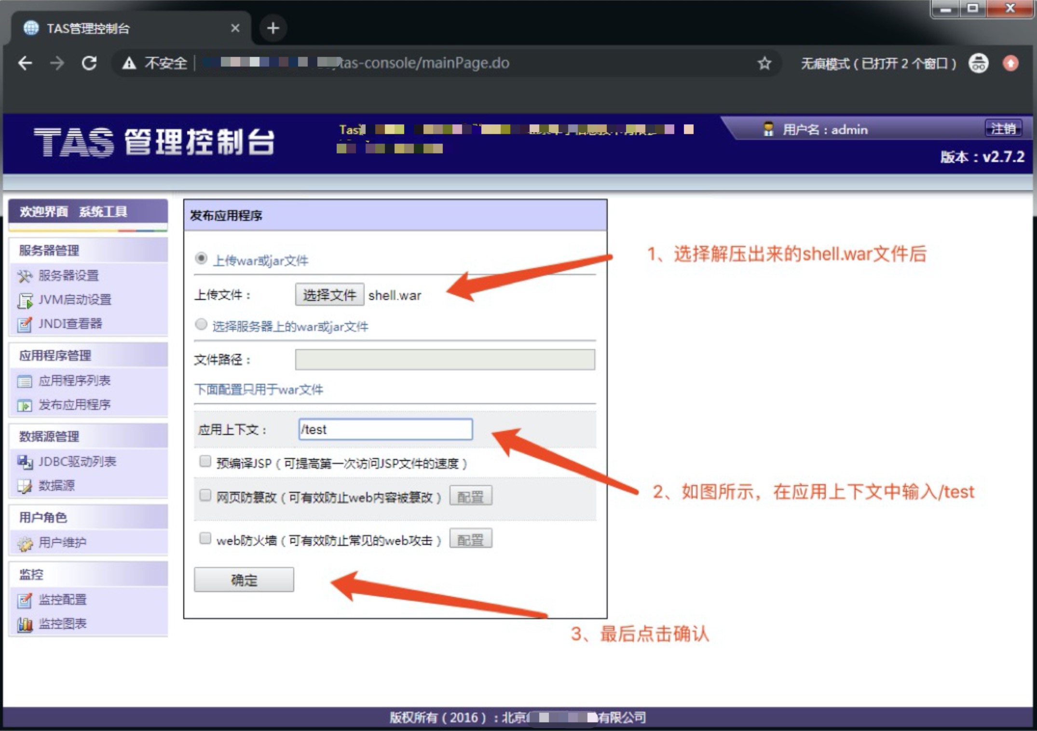Click the 监控图表 chart icon
1037x731 pixels.
tap(25, 624)
